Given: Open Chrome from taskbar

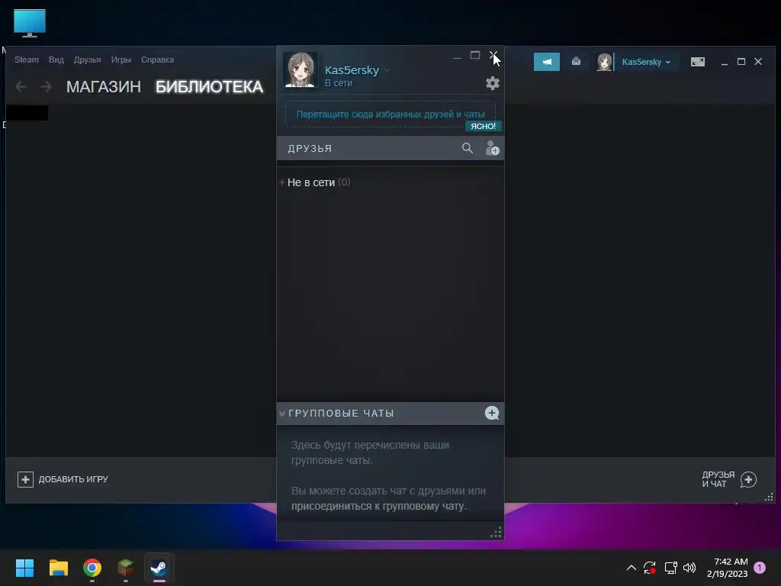Looking at the screenshot, I should click(92, 568).
